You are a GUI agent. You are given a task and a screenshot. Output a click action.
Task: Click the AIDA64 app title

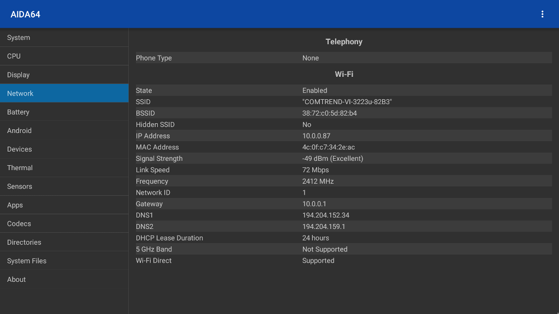(25, 14)
